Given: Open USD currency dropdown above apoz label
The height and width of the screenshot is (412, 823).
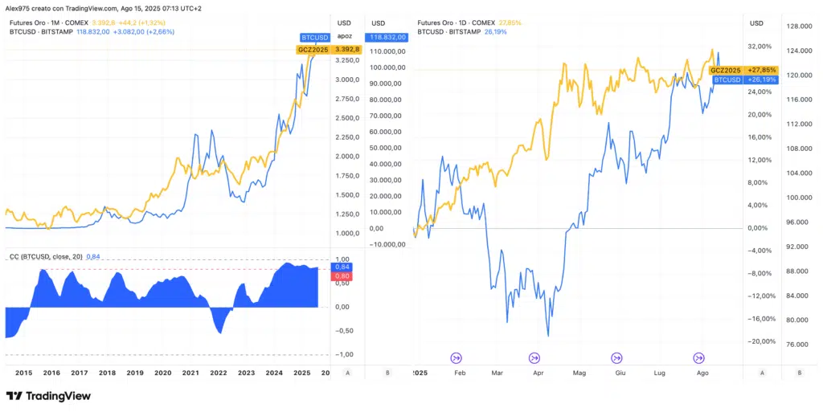Looking at the screenshot, I should pyautogui.click(x=345, y=23).
